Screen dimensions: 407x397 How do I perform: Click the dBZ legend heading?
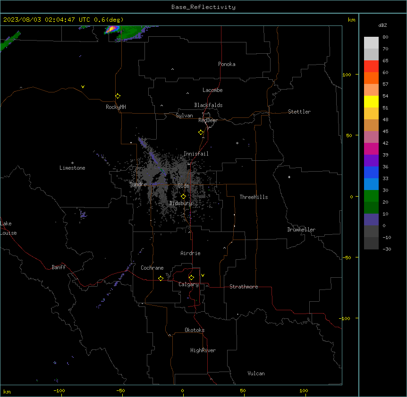click(382, 25)
